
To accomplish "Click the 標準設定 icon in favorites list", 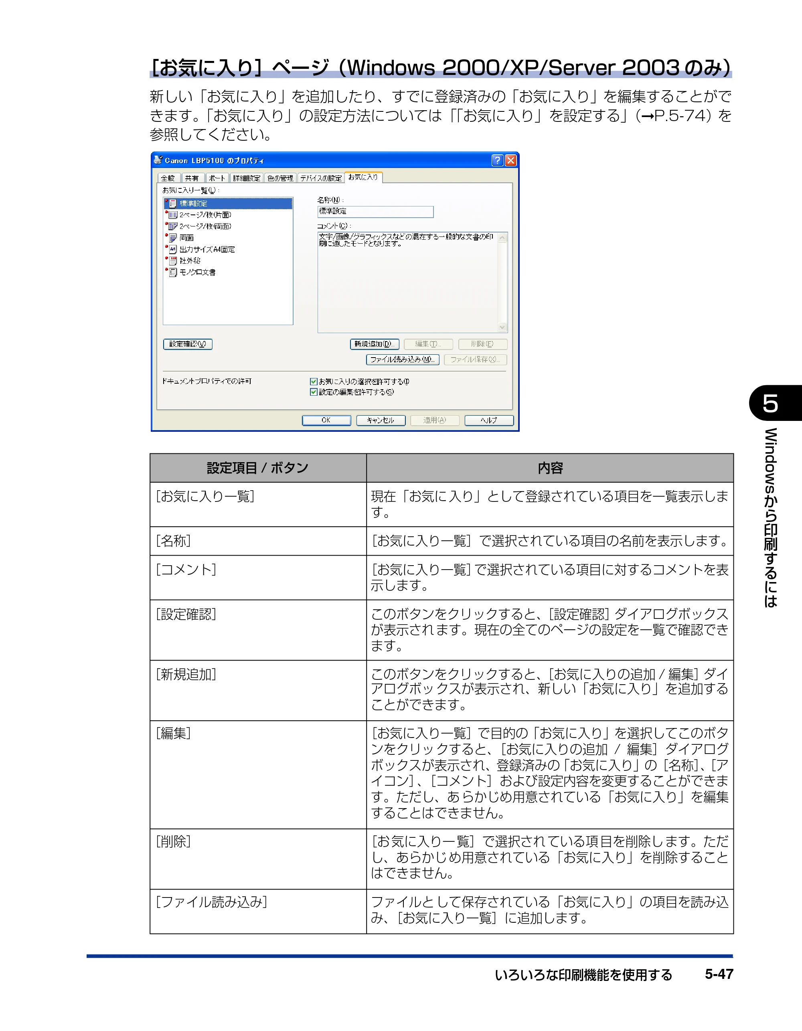I will point(172,204).
